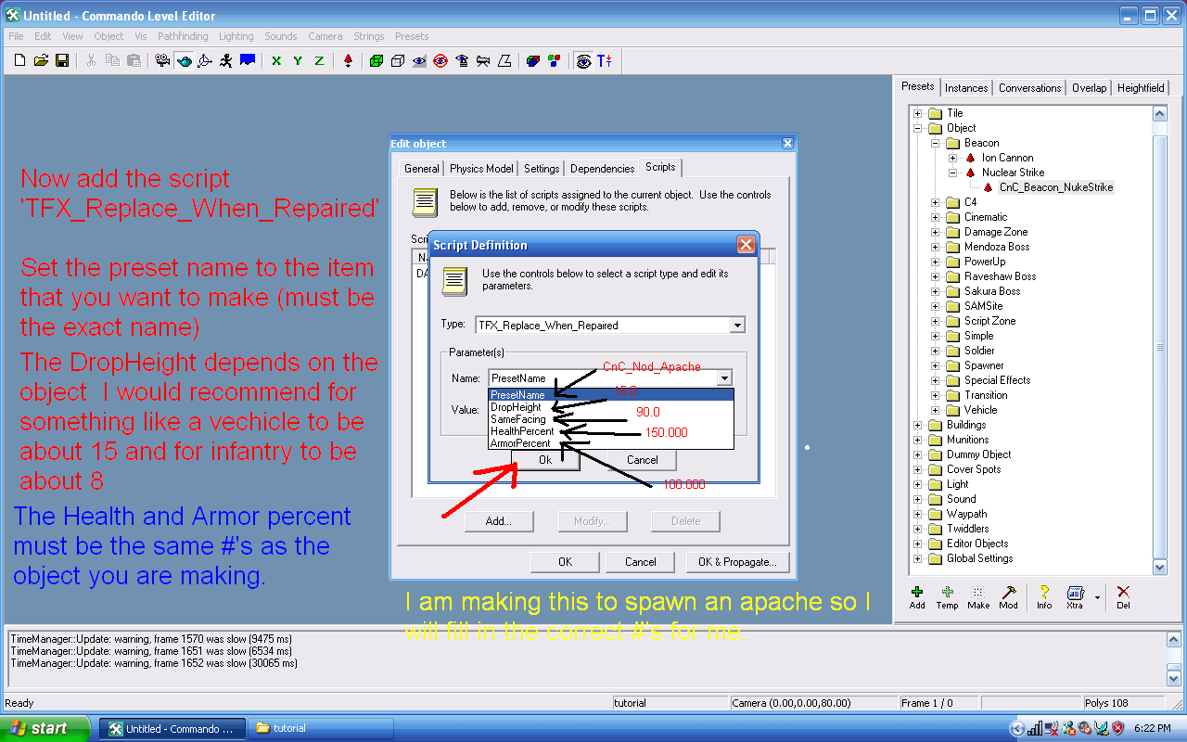Viewport: 1187px width, 742px height.
Task: Open preset Info question mark icon
Action: [x=1044, y=596]
